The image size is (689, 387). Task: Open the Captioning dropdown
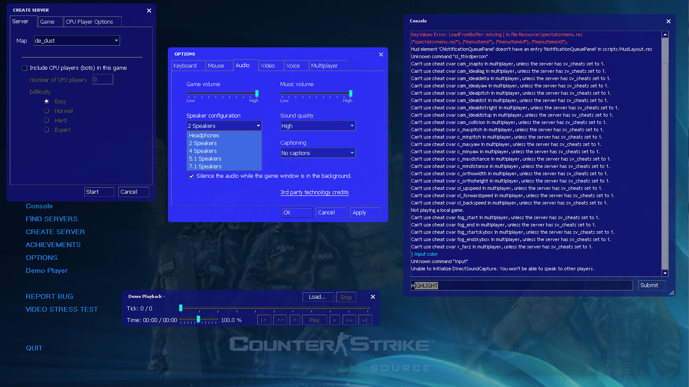click(318, 153)
